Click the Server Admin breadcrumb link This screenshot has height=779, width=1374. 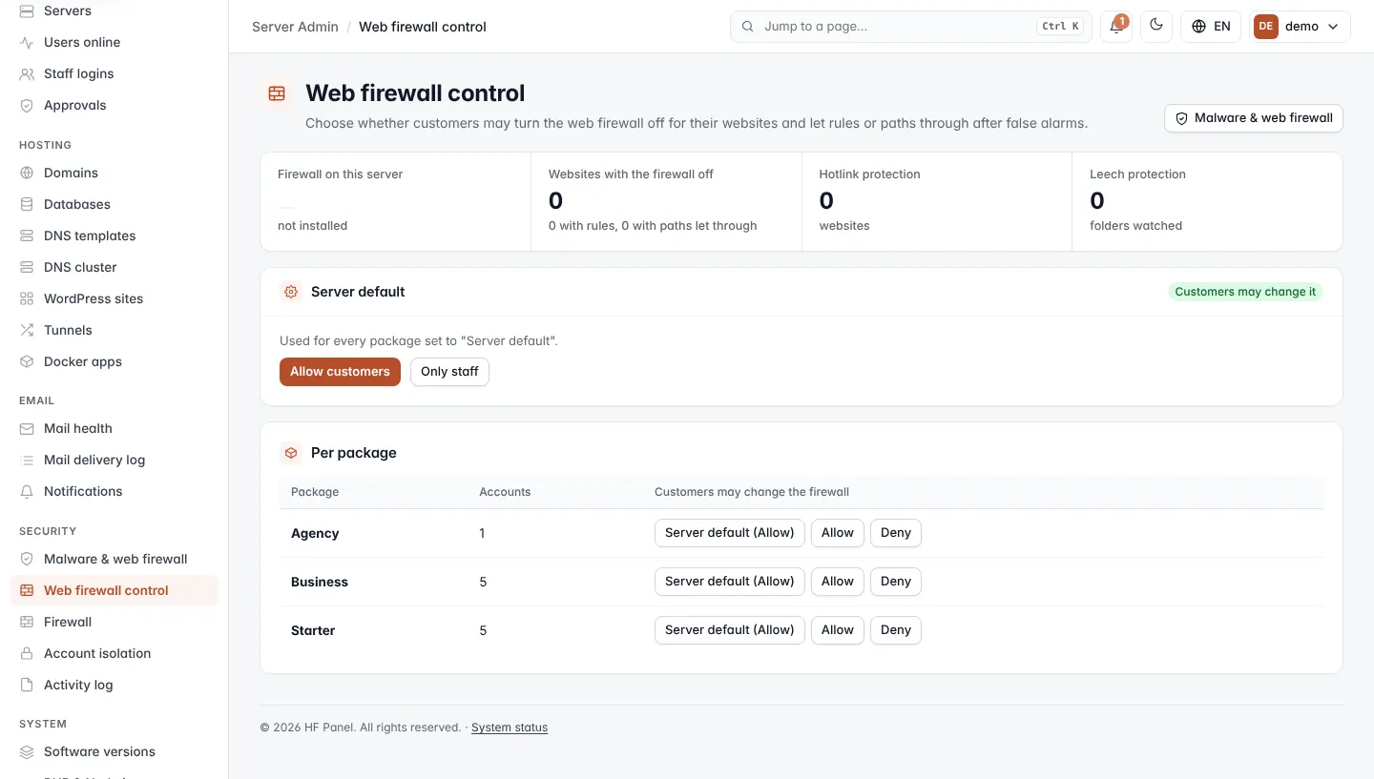point(295,27)
